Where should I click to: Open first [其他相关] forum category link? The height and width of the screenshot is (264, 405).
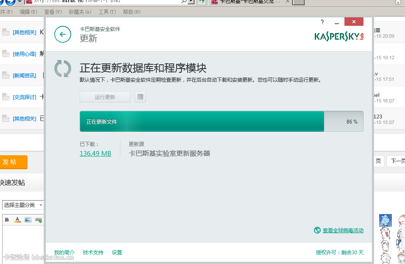click(25, 32)
